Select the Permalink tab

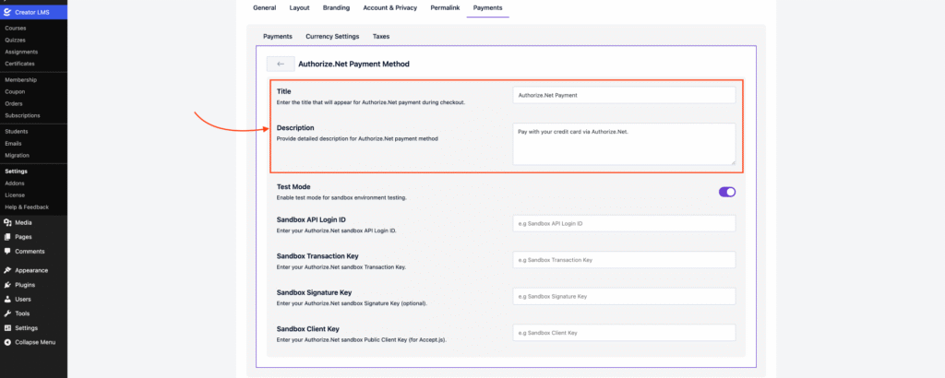[x=446, y=7]
